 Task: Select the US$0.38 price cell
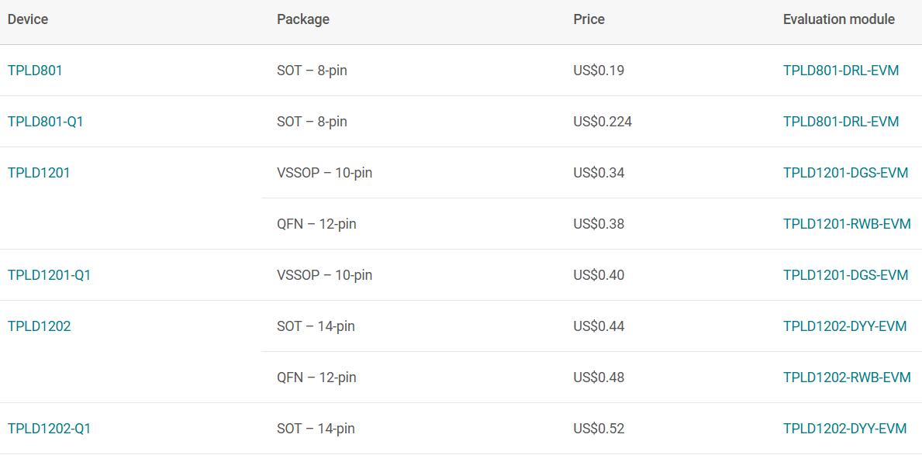click(599, 224)
